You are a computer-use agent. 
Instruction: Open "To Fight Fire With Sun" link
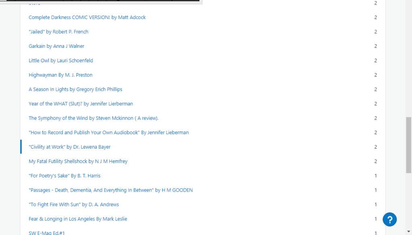coord(74,204)
